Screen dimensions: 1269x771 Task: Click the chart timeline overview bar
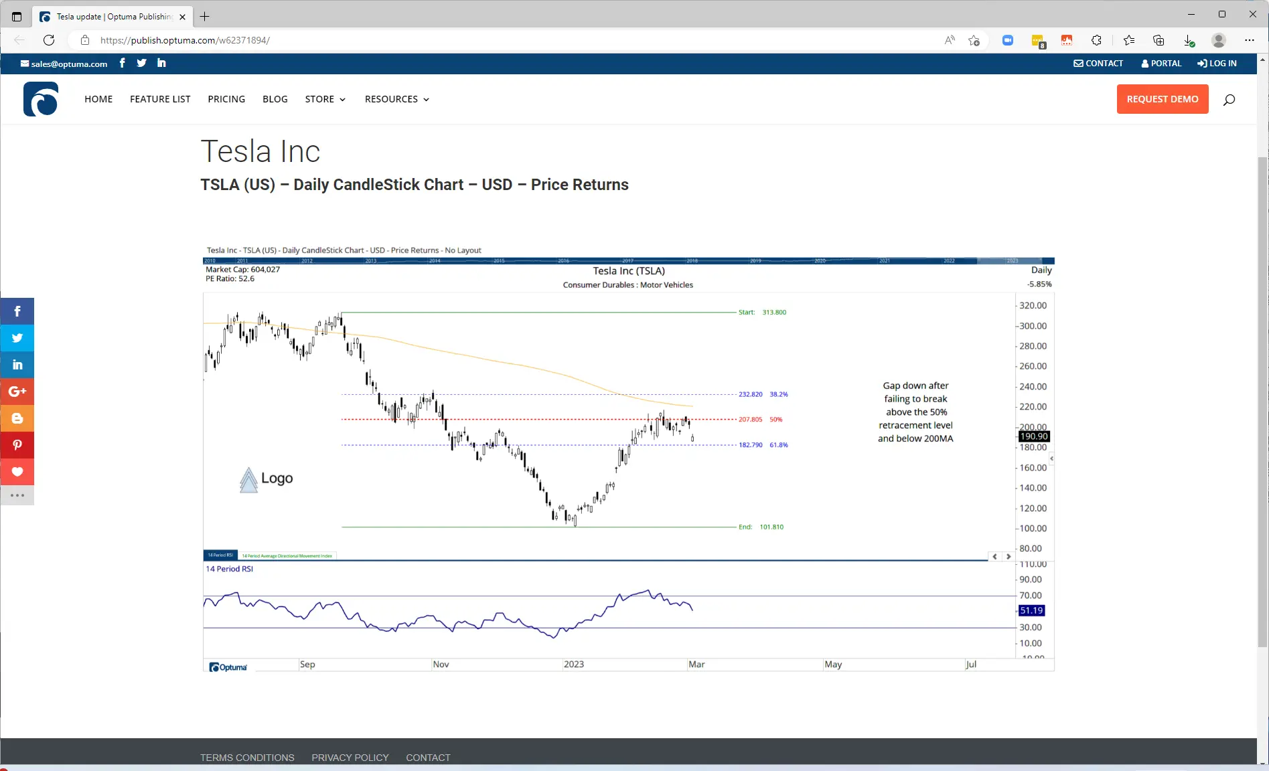pos(628,261)
